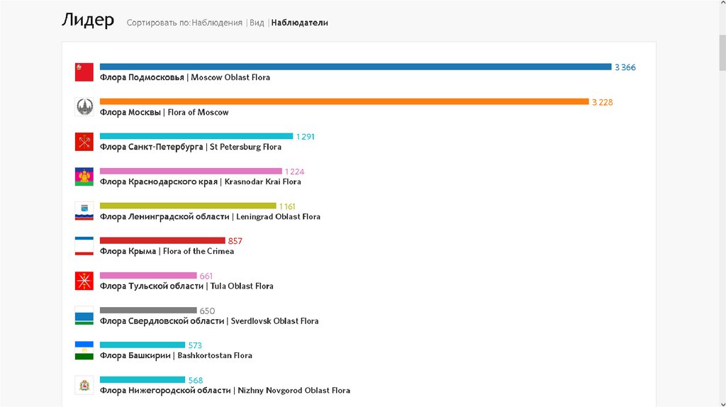The image size is (726, 407).
Task: Click the gray Sverdlovsk Oblast bar
Action: point(148,311)
